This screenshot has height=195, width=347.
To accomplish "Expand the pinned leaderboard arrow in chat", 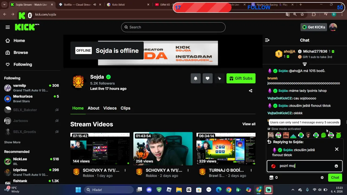I will pyautogui.click(x=305, y=64).
